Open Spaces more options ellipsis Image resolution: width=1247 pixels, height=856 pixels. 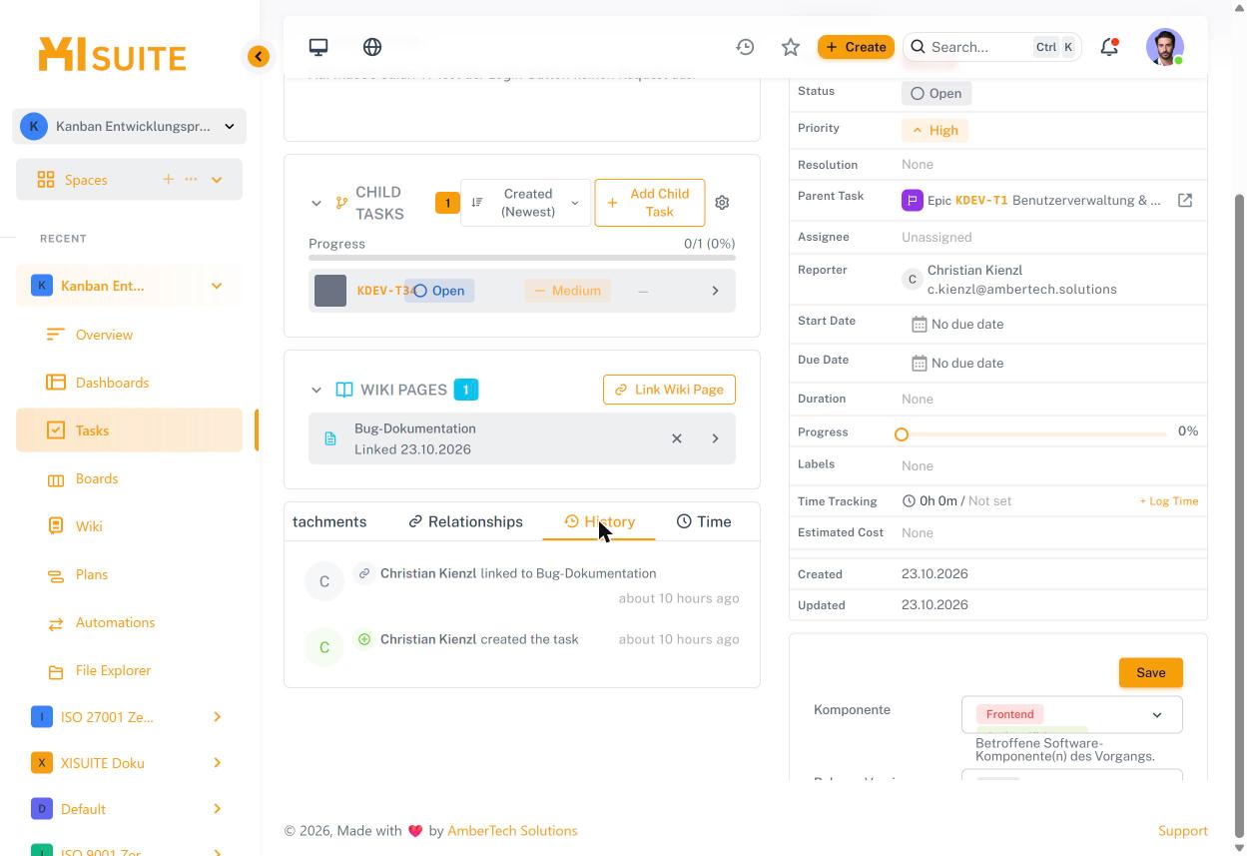point(191,179)
